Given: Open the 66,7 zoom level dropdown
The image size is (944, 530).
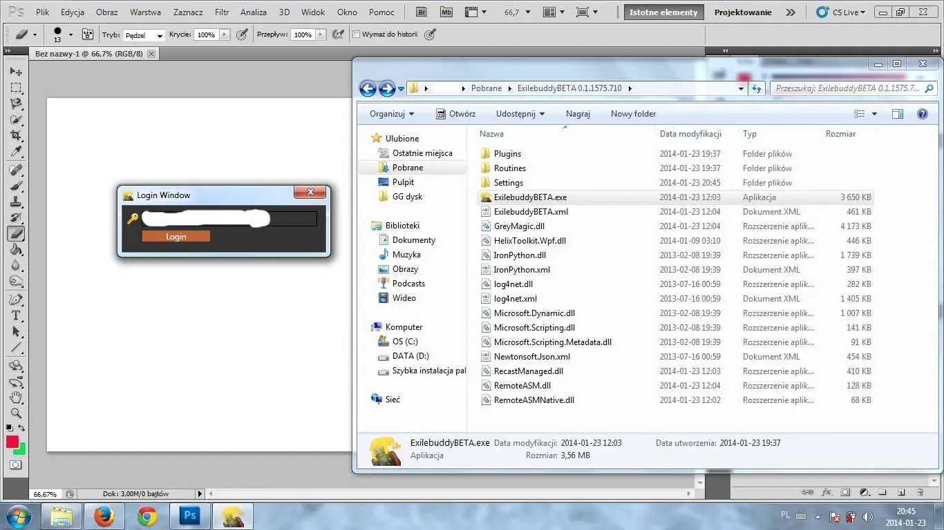Looking at the screenshot, I should pos(529,12).
